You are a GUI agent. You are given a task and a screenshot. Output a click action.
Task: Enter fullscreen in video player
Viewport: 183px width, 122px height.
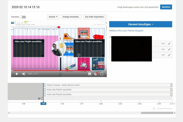click(x=102, y=74)
